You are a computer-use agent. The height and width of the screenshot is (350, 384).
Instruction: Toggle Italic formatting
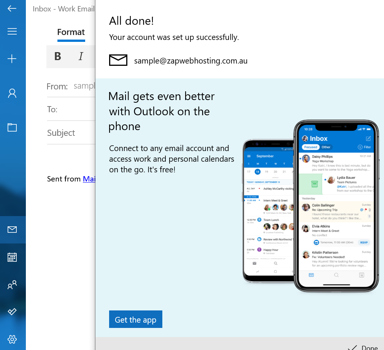[x=81, y=56]
